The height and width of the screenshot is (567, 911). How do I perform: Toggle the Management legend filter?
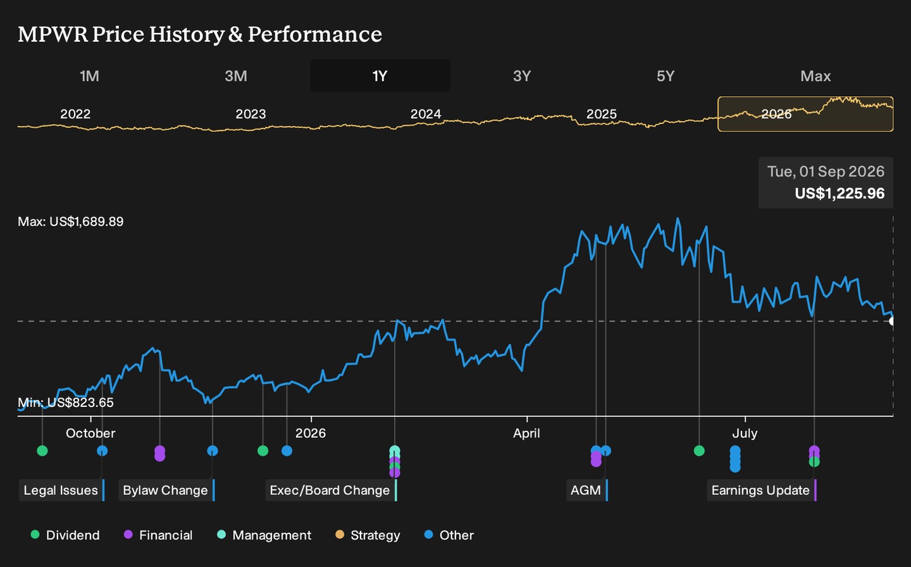pyautogui.click(x=264, y=535)
